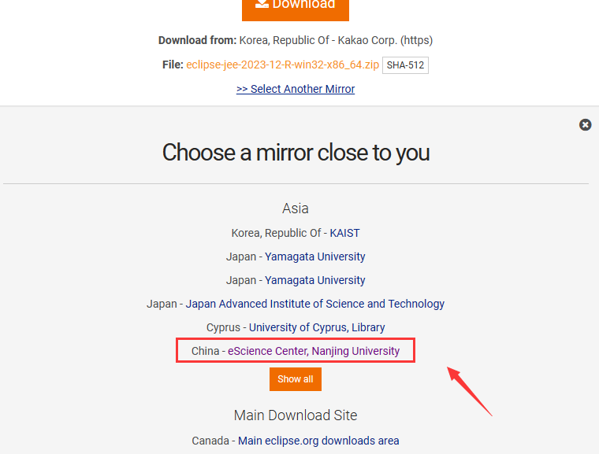Viewport: 599px width, 454px height.
Task: Show the SHA-512 checksum
Action: click(x=405, y=65)
